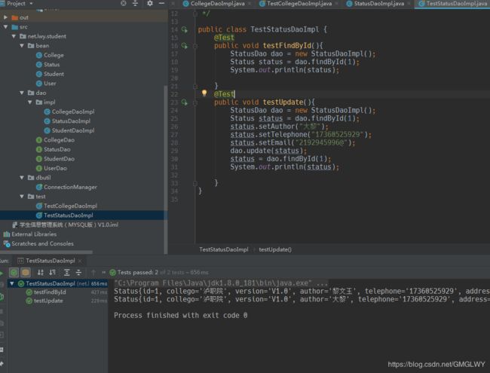Open UserDao interface in project tree

55,168
